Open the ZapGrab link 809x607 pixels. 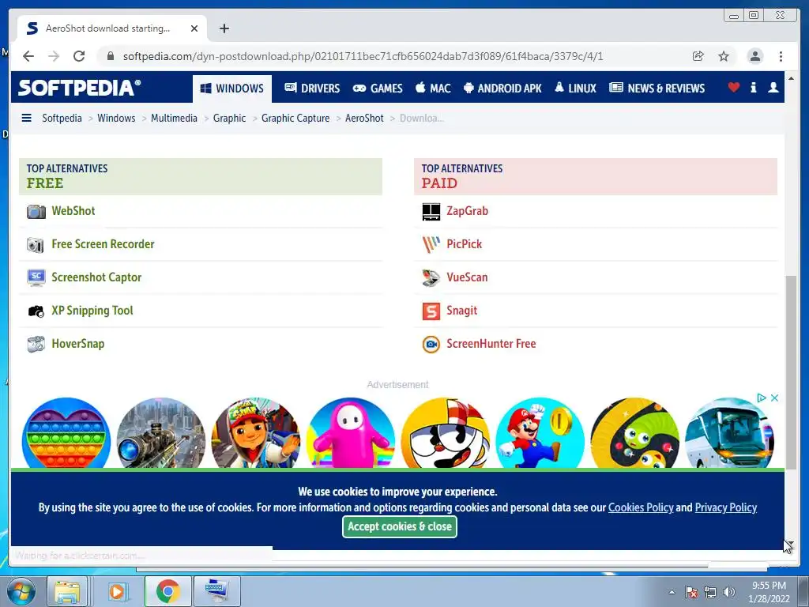pos(467,210)
